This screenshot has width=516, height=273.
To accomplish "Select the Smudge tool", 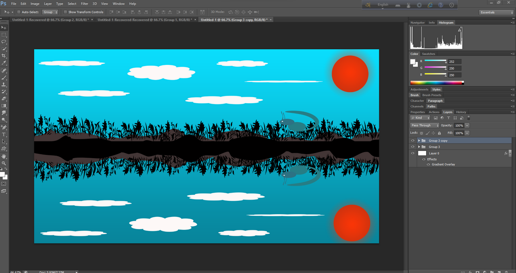I will [4, 113].
